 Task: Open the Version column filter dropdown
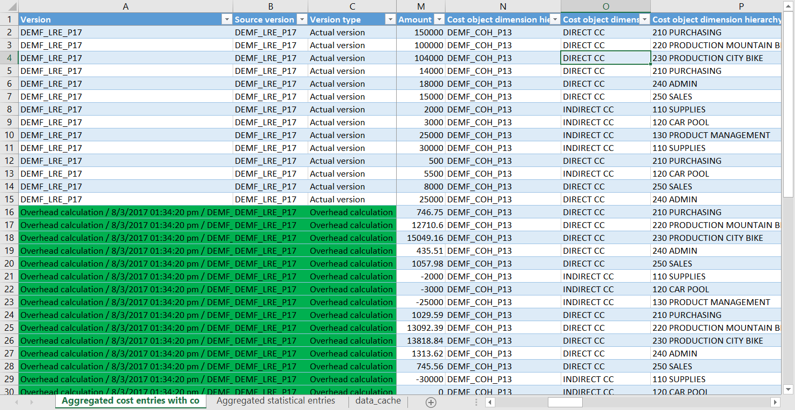(226, 20)
